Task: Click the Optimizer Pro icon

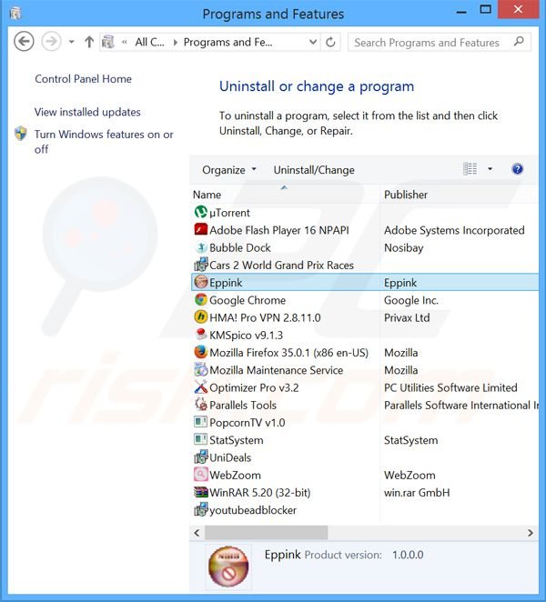Action: click(200, 387)
